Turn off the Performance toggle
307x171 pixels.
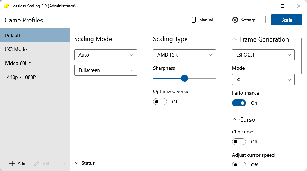239,103
